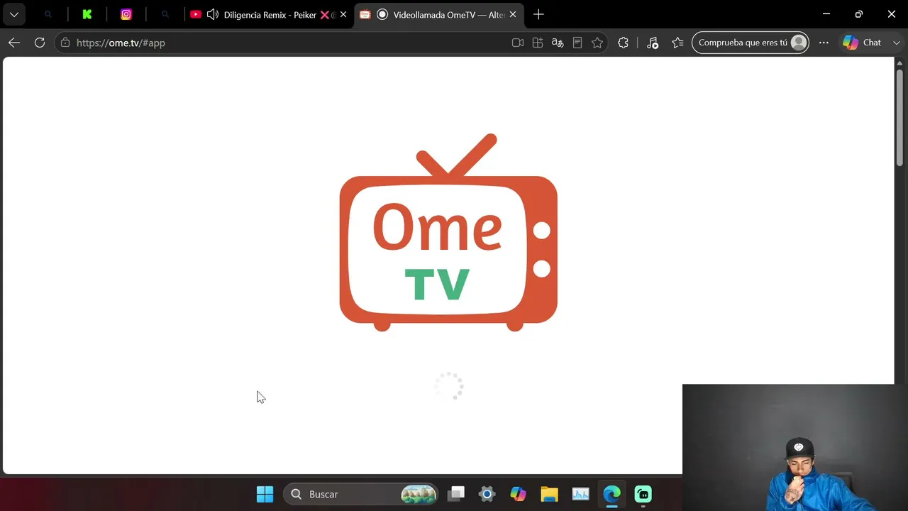Mute the Diligencia Remix tab audio

pos(212,14)
